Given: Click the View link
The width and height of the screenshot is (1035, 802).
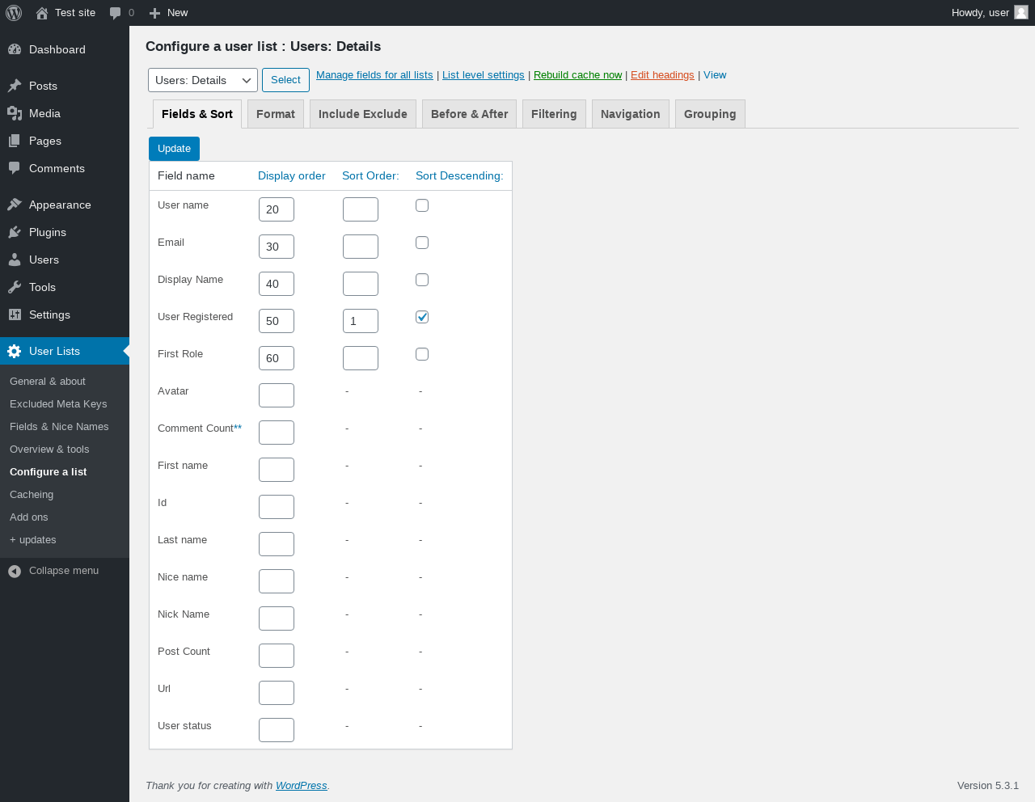Looking at the screenshot, I should click(715, 75).
